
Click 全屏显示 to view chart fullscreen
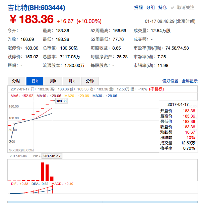pyautogui.click(x=190, y=81)
